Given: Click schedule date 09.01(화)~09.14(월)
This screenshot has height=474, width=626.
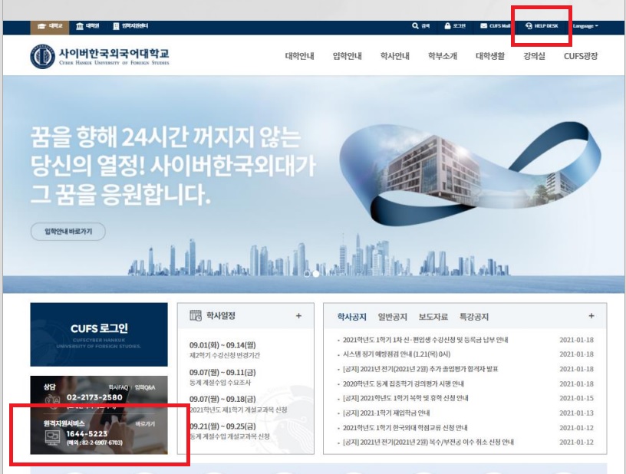Looking at the screenshot, I should pyautogui.click(x=222, y=345).
